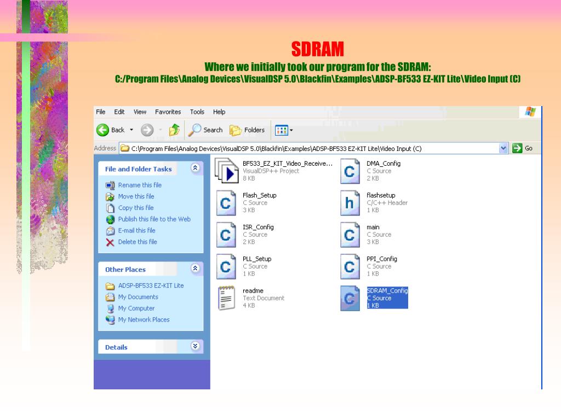The height and width of the screenshot is (420, 561).
Task: Click the Copy this file page icon
Action: (110, 208)
